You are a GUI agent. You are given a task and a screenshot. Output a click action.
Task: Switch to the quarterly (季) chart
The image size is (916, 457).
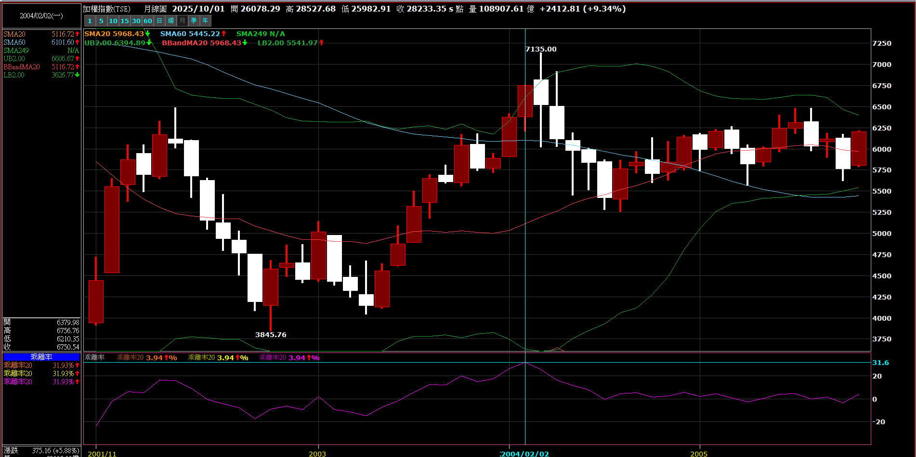click(194, 21)
